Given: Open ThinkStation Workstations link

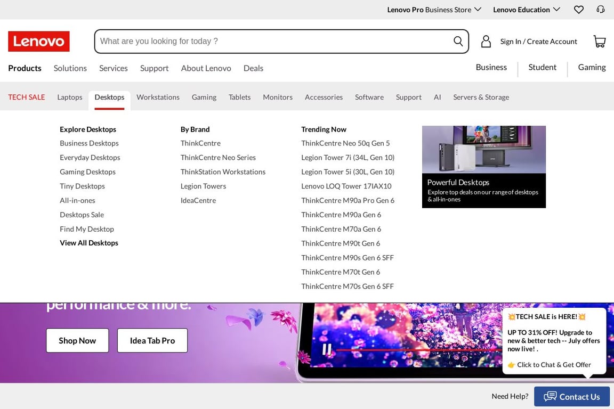Looking at the screenshot, I should pyautogui.click(x=223, y=172).
